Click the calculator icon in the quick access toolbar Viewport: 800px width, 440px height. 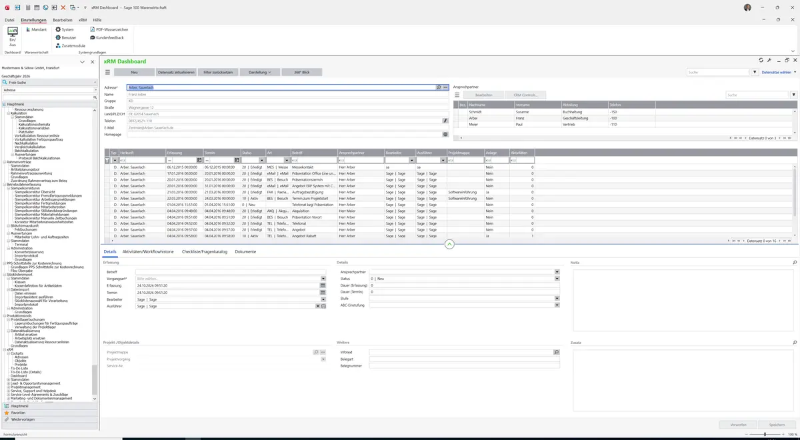[27, 7]
